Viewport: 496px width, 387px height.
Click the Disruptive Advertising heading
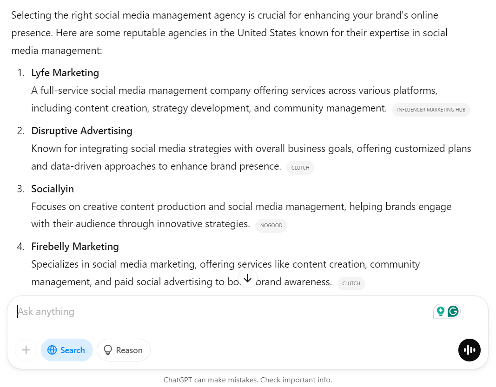[x=82, y=131]
